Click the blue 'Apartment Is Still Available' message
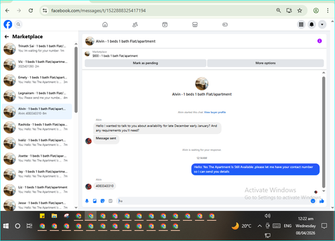The width and height of the screenshot is (335, 241). pyautogui.click(x=255, y=169)
